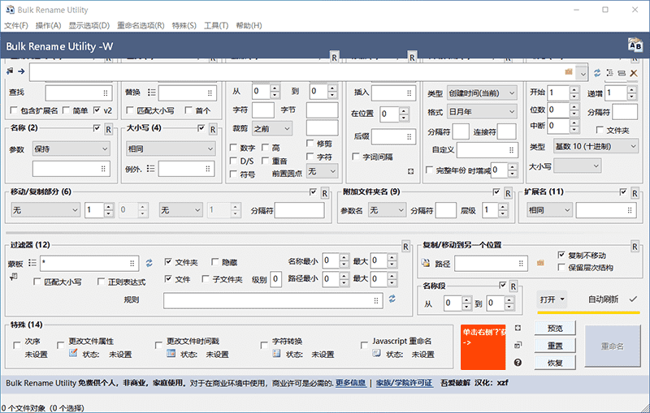Open the 显示选项(D) menu
650x413 pixels.
[89, 26]
